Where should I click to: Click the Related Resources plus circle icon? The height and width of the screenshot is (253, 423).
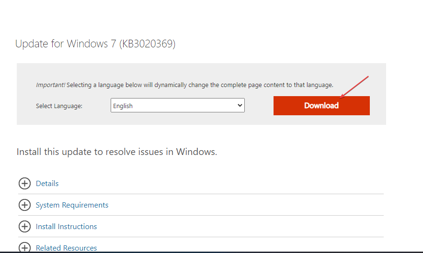(24, 248)
